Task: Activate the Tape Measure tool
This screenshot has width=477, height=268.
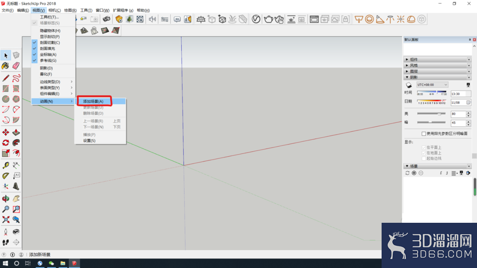Action: pos(5,165)
